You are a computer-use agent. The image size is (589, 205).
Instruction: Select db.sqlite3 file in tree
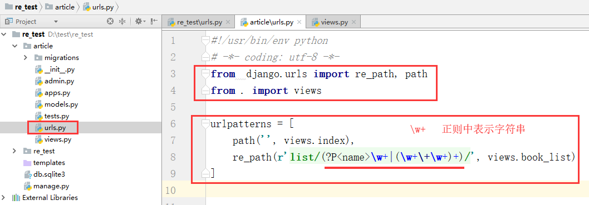(x=49, y=174)
